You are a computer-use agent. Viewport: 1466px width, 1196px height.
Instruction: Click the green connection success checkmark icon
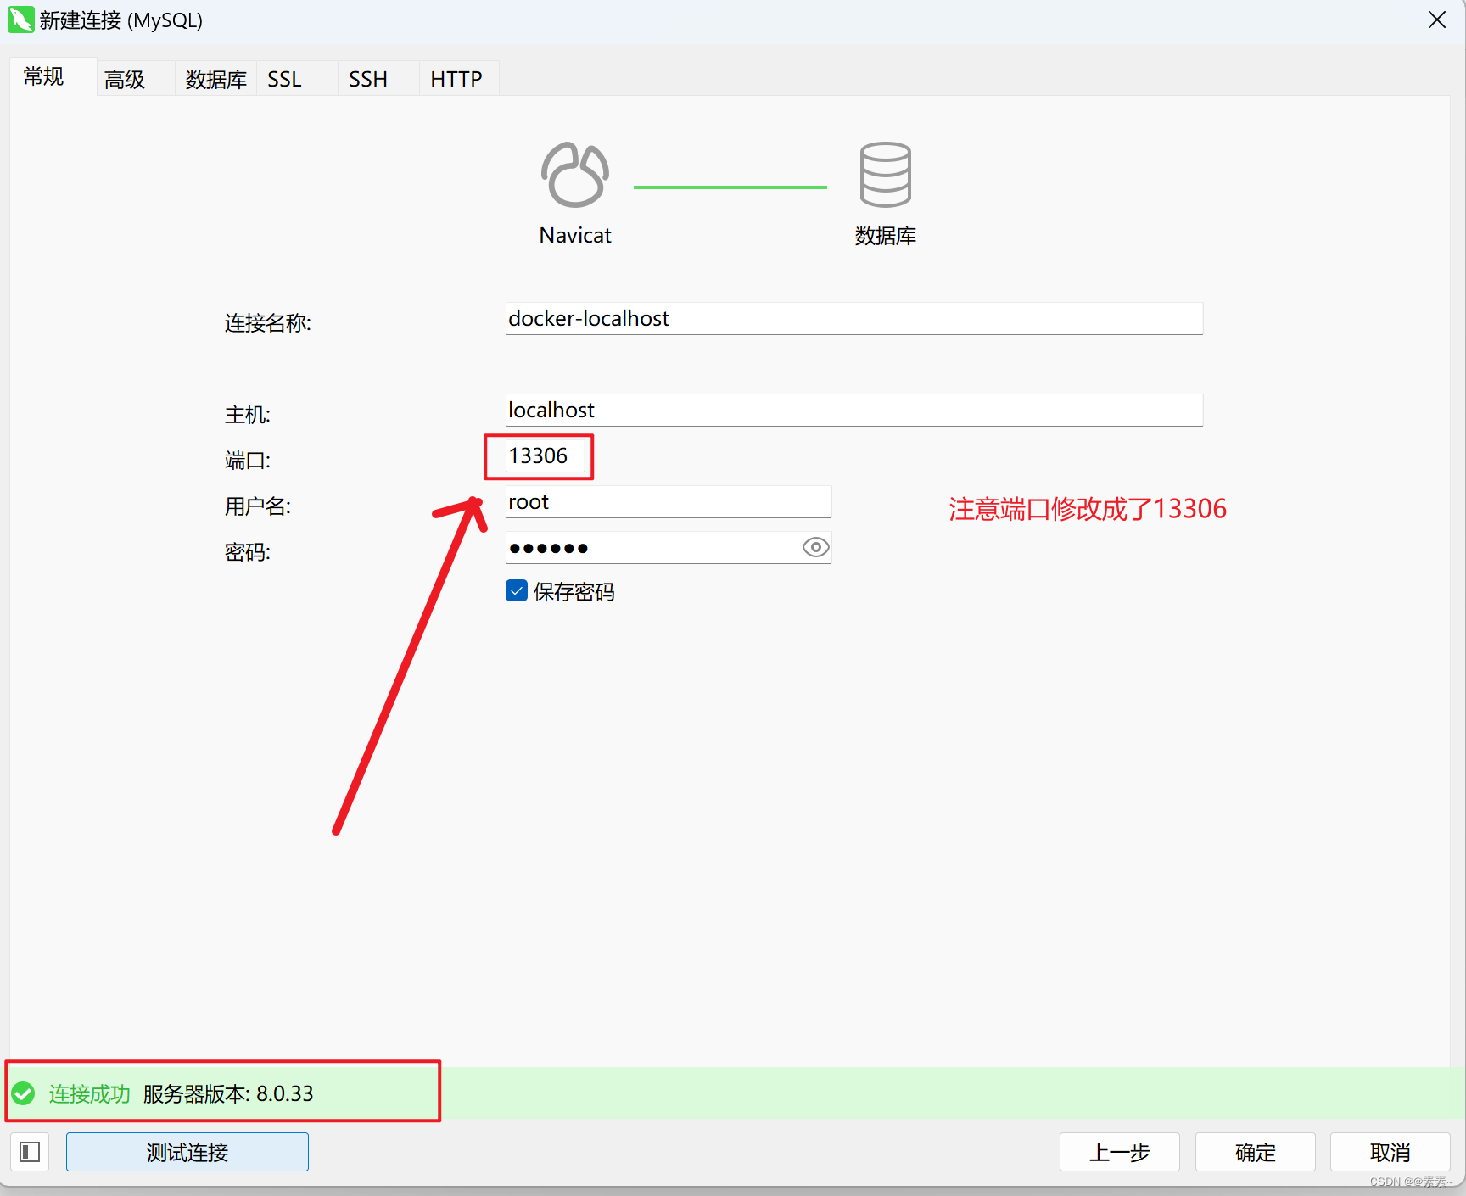point(24,1093)
